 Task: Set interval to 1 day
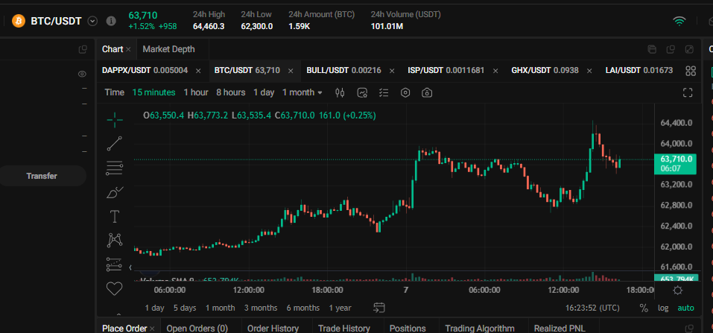[264, 93]
